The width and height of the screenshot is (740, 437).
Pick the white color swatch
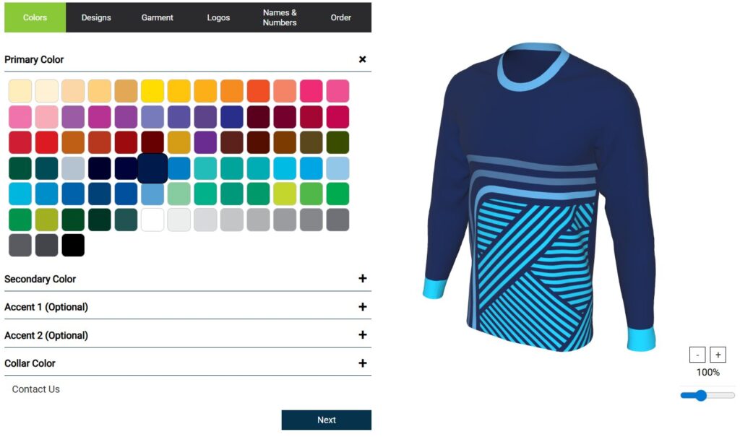[152, 220]
